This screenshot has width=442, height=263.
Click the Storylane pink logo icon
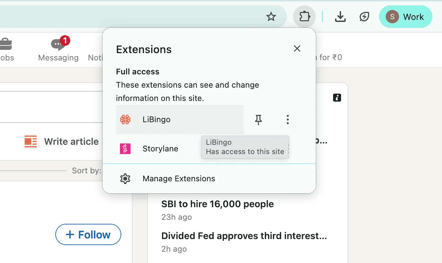[125, 149]
